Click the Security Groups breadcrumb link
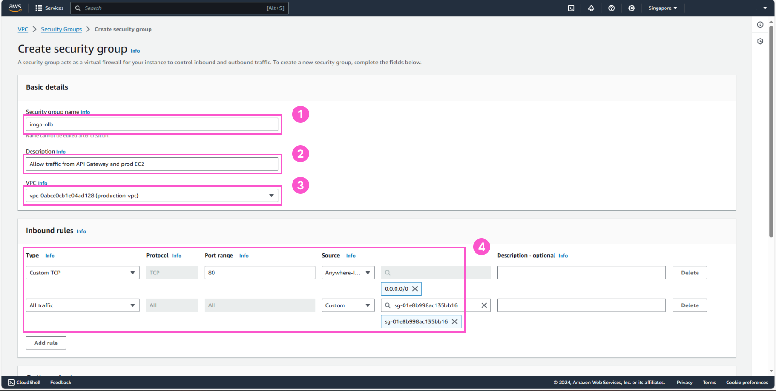 pos(61,29)
